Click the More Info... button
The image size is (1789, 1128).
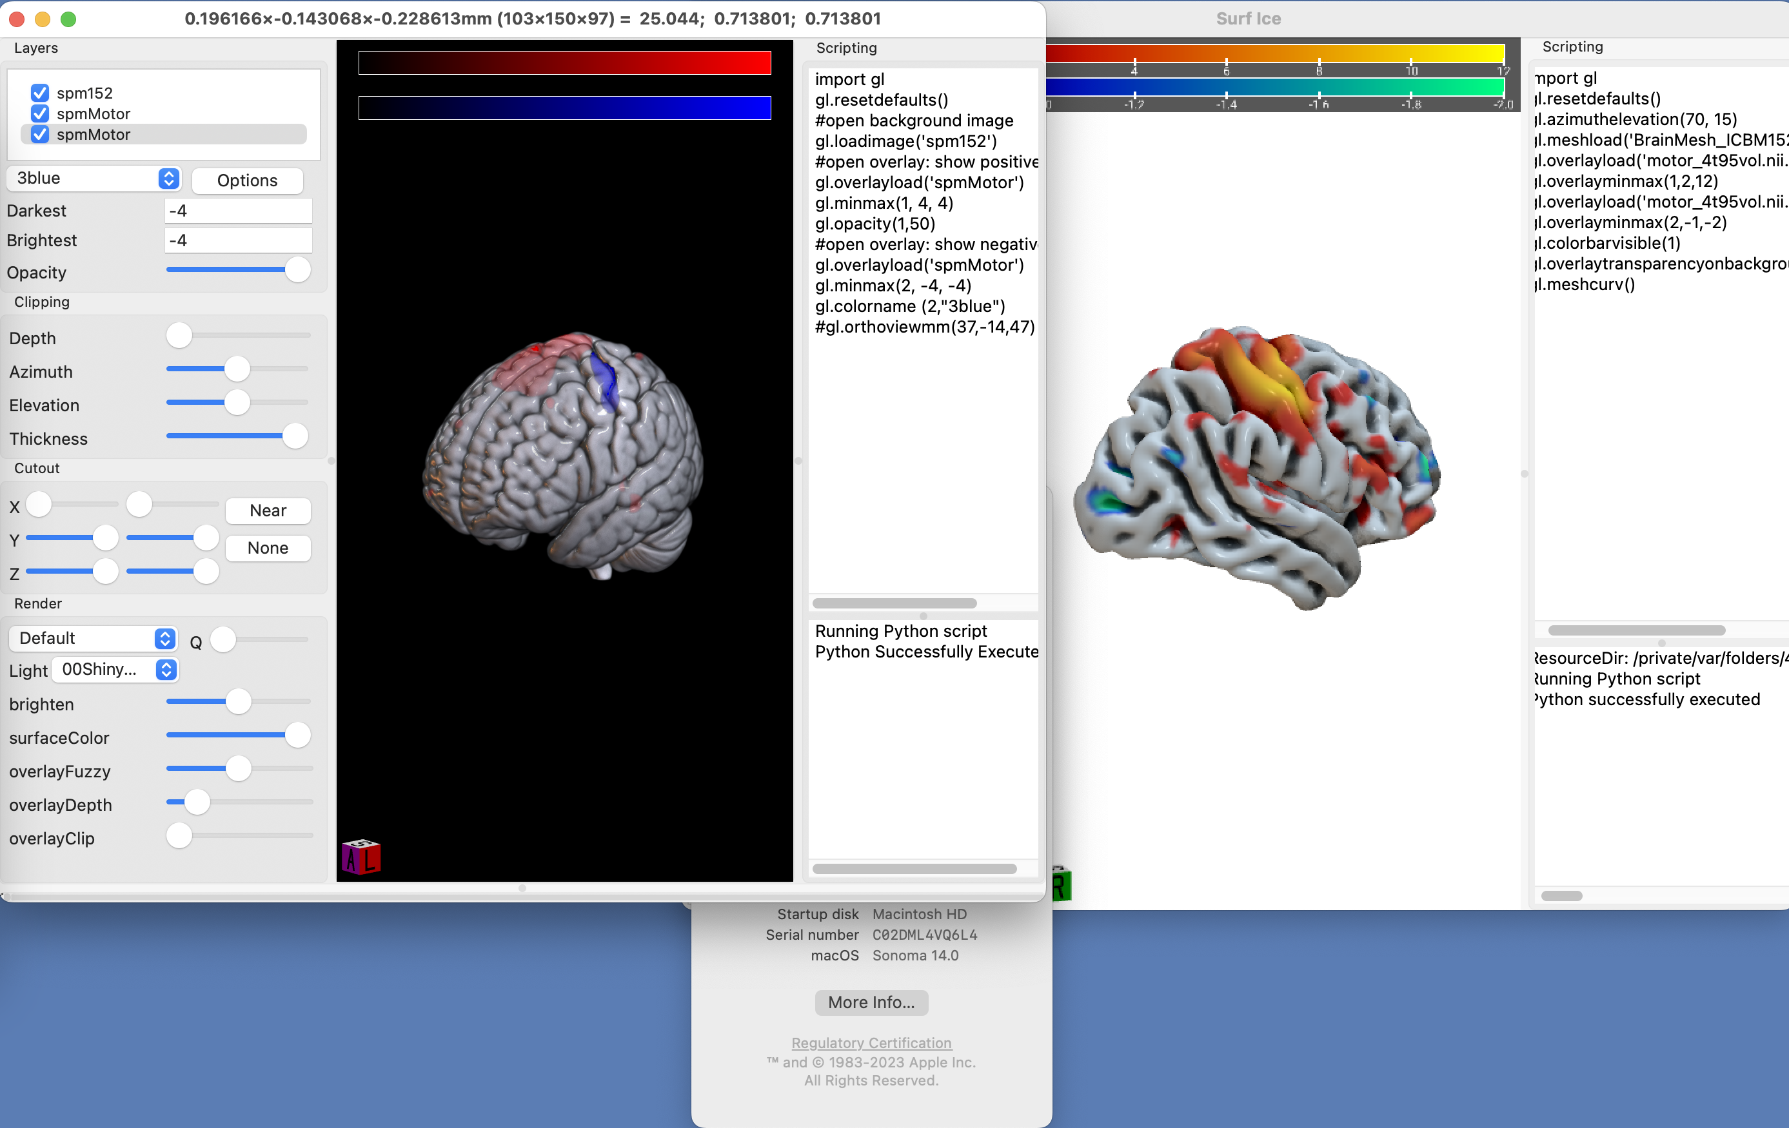click(x=871, y=1002)
